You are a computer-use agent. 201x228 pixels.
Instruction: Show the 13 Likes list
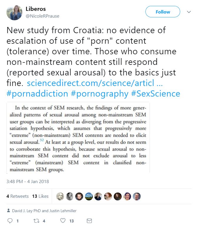coord(40,196)
